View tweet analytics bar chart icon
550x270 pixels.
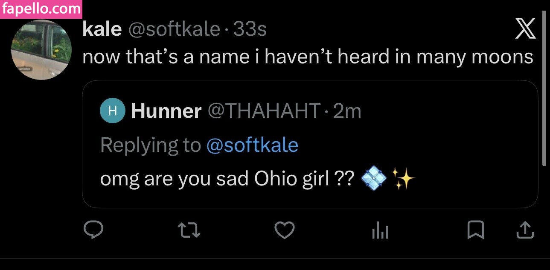pos(380,231)
